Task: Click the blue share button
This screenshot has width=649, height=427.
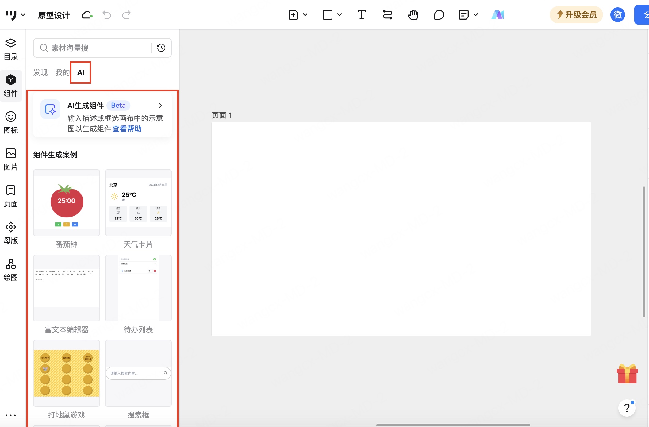Action: point(642,15)
